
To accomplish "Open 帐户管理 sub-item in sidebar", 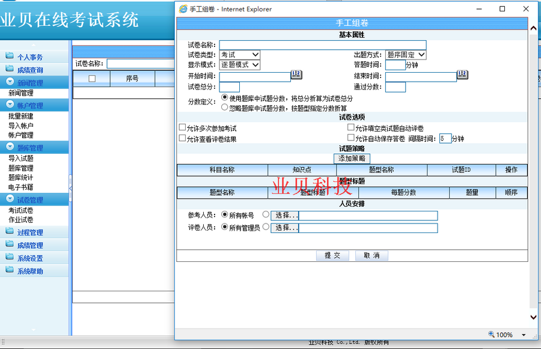I will 21,135.
